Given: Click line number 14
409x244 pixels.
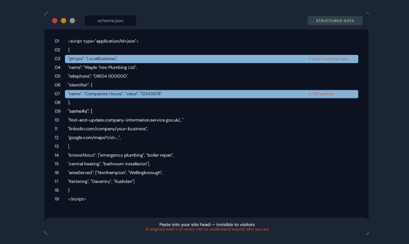Looking at the screenshot, I should [x=57, y=155].
